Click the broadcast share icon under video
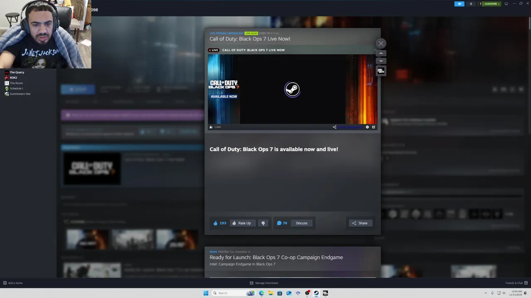 point(334,127)
